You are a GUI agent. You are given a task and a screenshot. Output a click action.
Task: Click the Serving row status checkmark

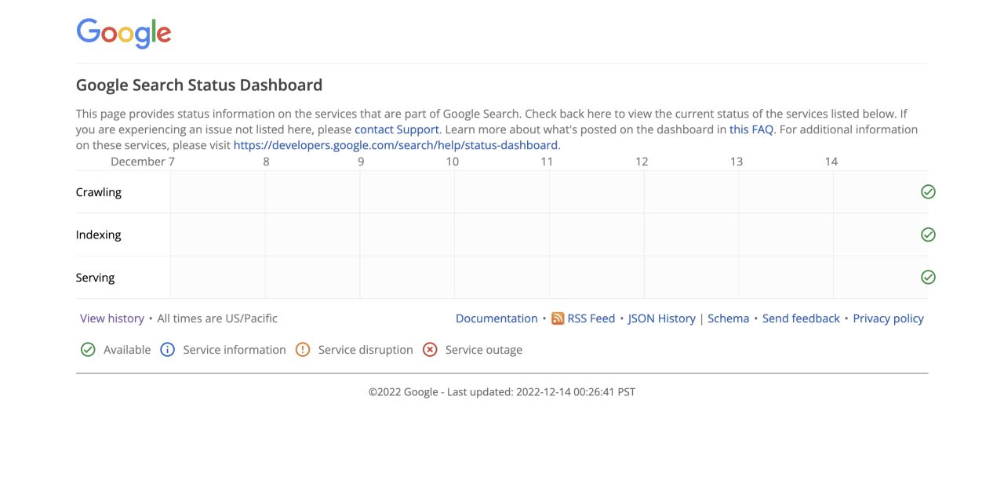[928, 276]
